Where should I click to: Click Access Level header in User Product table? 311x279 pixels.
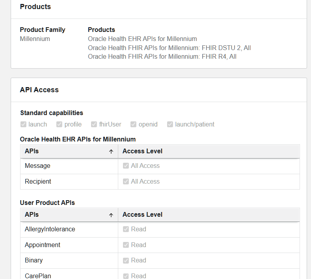coord(142,214)
